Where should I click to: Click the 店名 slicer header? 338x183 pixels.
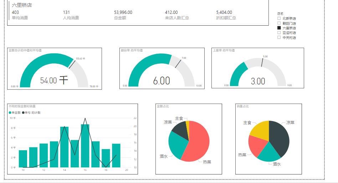pos(280,14)
